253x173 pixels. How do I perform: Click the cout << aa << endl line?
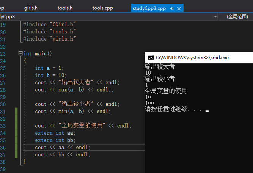coord(63,147)
